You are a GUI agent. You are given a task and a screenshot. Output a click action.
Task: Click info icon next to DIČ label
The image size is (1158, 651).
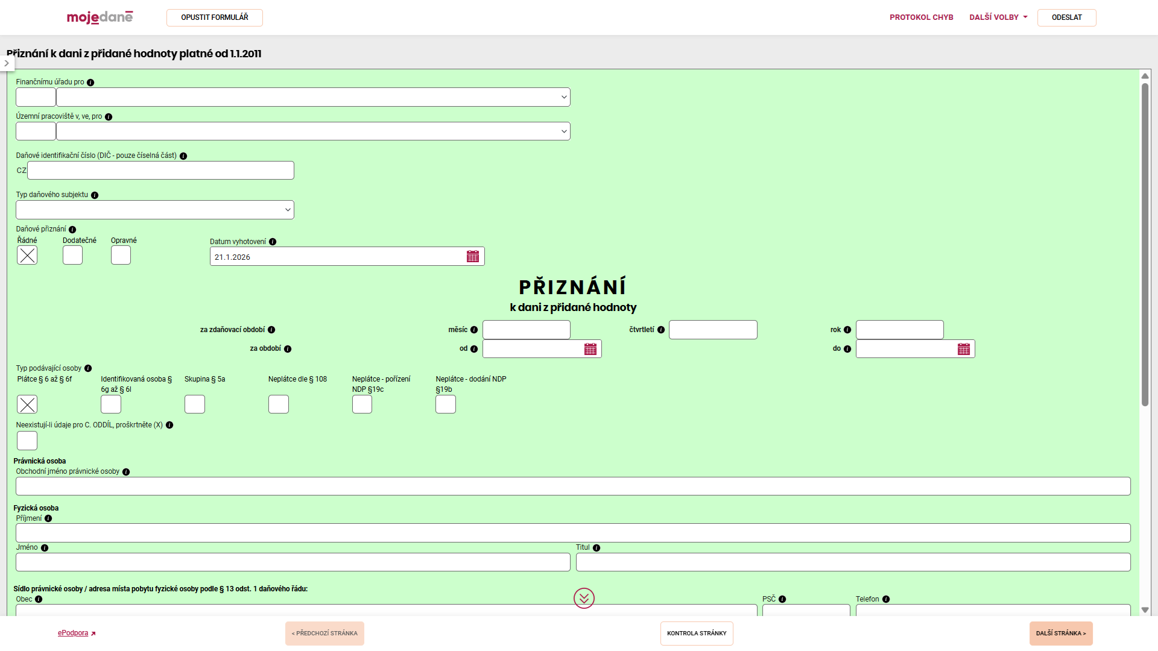[183, 156]
